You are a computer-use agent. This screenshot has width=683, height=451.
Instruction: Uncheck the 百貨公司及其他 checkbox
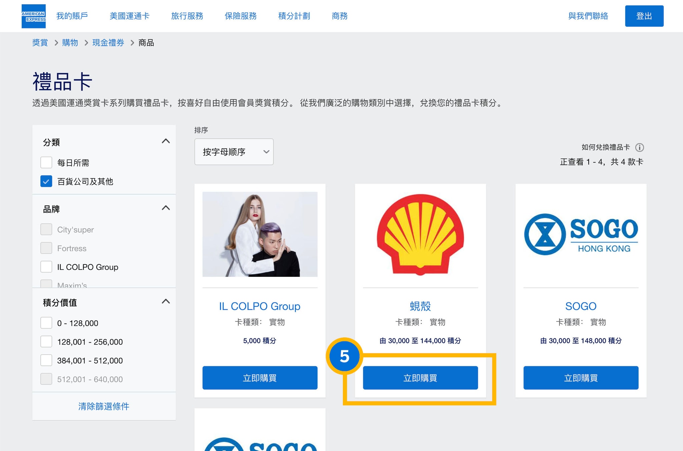pos(46,181)
